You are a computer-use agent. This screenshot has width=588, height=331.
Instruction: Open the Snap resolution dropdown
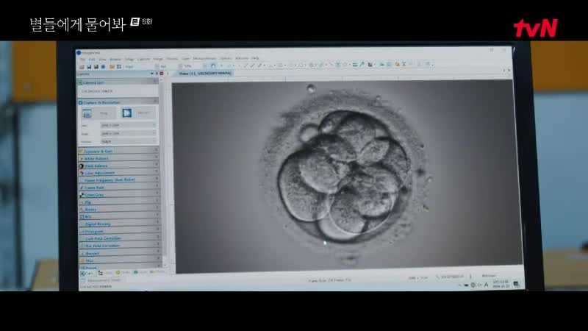128,133
